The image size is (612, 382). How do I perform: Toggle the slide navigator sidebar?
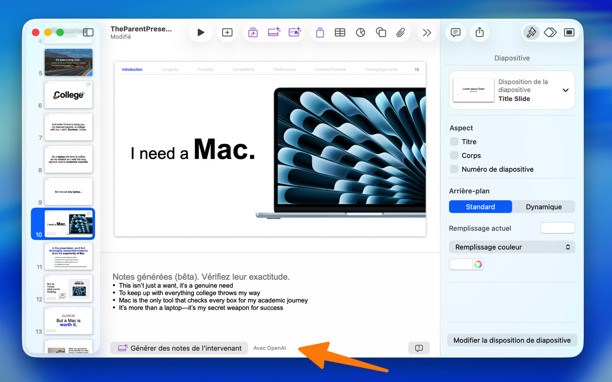[x=88, y=32]
